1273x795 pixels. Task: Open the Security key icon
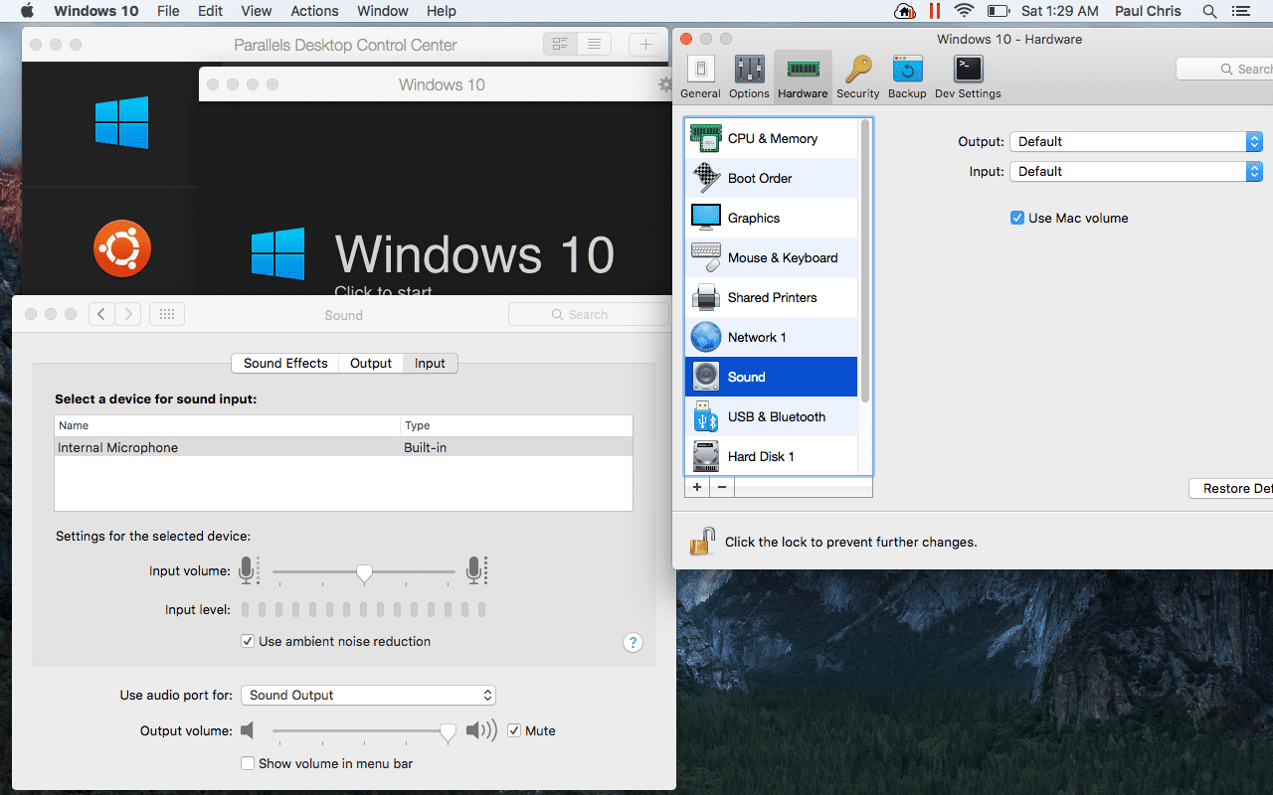pos(857,77)
